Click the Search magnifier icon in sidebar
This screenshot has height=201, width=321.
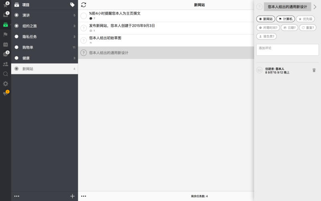[x=6, y=74]
